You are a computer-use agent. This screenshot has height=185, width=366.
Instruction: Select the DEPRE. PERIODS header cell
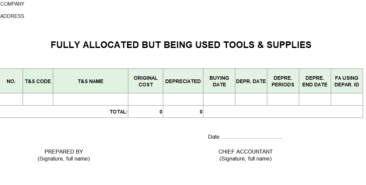tap(283, 81)
